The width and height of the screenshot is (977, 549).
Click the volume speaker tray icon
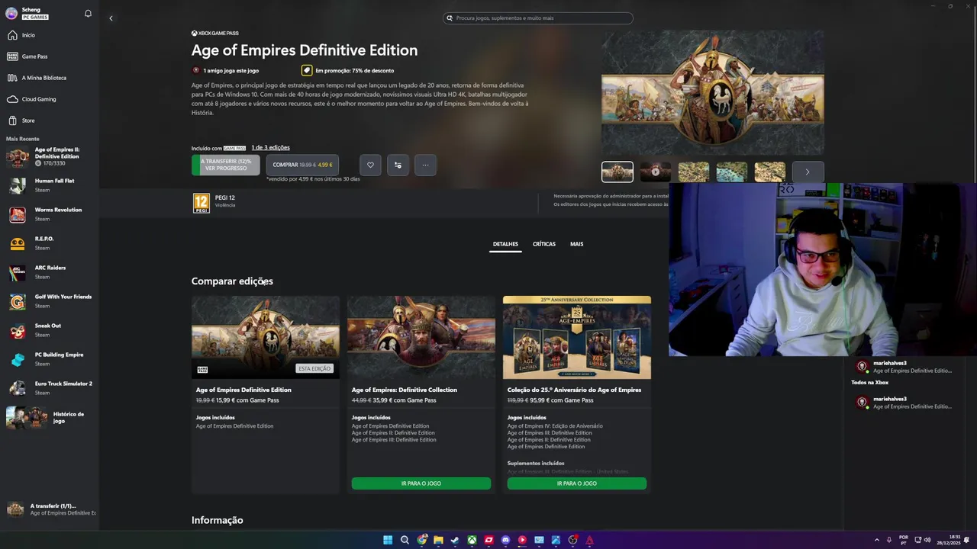pyautogui.click(x=927, y=540)
